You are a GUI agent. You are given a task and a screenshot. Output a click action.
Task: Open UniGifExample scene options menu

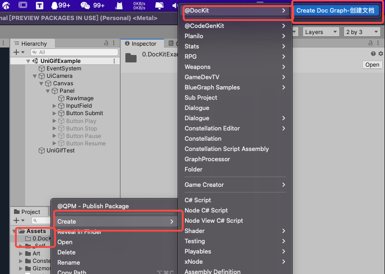coord(114,61)
